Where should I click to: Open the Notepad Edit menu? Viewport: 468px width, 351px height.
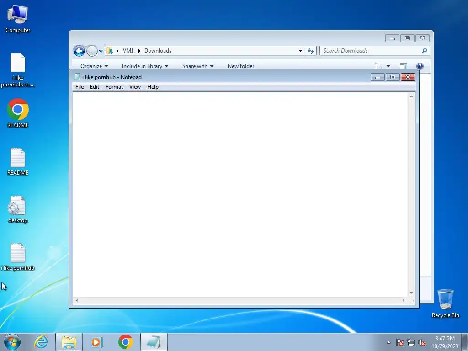95,87
